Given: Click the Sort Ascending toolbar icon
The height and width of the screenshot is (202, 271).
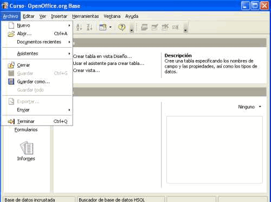Looking at the screenshot, I should click(79, 27).
